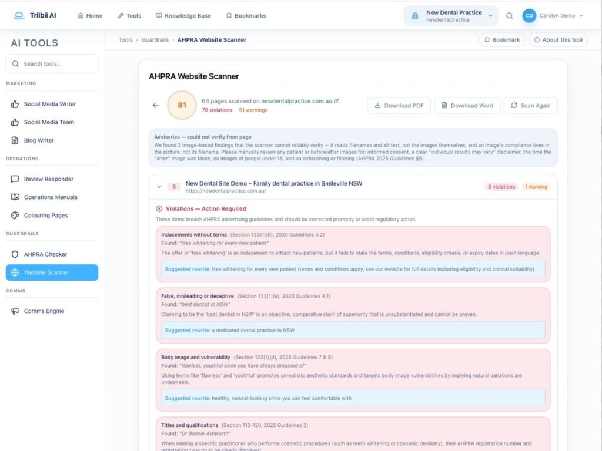Open the Bookmarks navigation item
Screen dimensions: 602x451
(246, 16)
